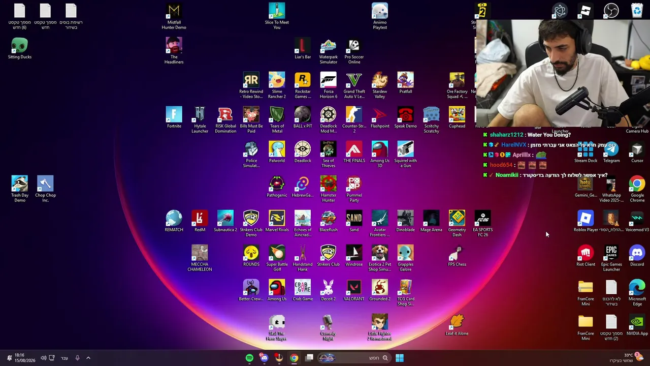Open Spotify from the taskbar
The height and width of the screenshot is (366, 650).
[249, 358]
